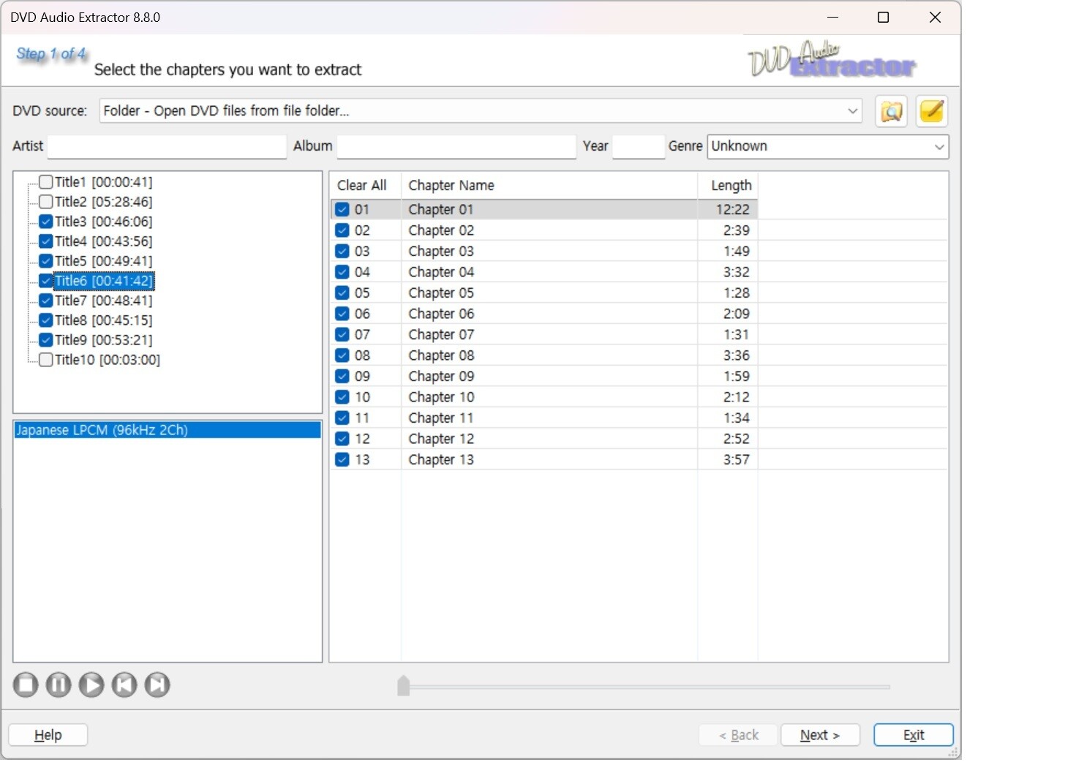The image size is (1076, 765).
Task: Enable the Title1 checkbox
Action: (46, 182)
